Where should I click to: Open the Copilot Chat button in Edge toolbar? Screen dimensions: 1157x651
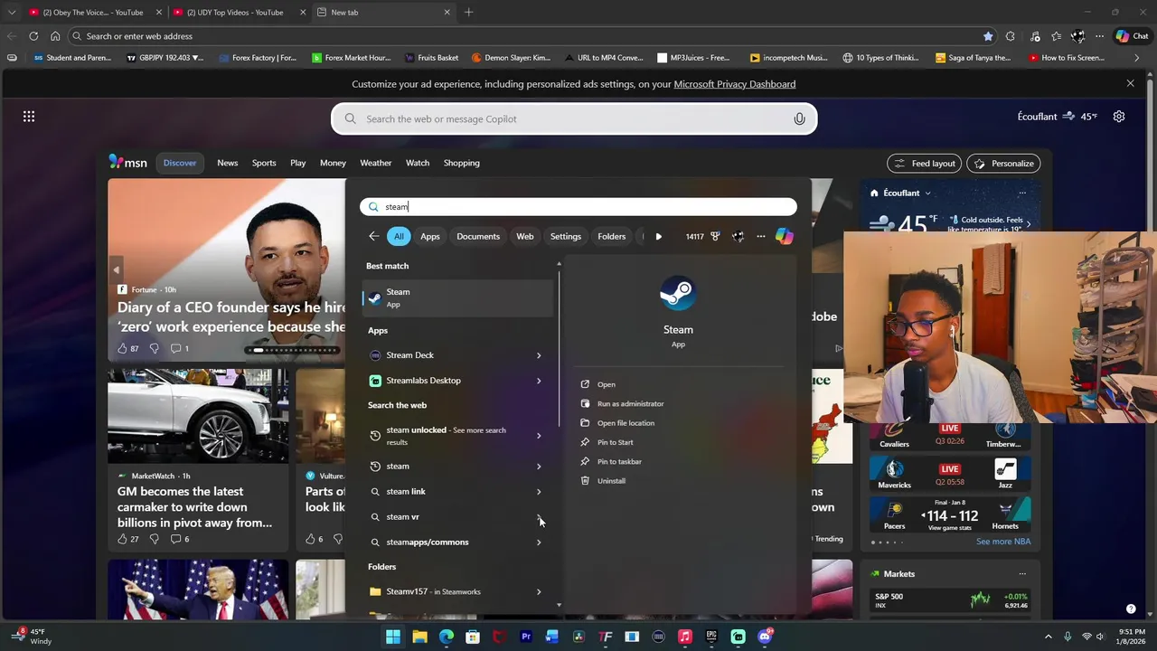tap(1132, 36)
